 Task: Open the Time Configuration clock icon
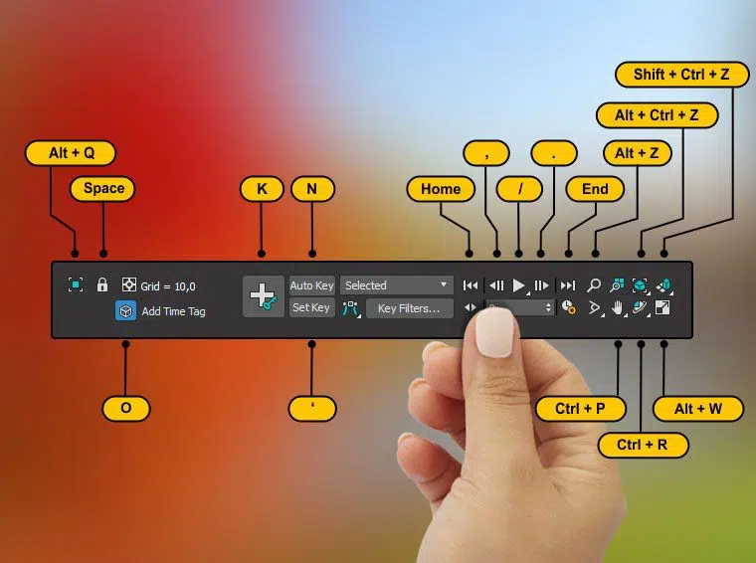click(x=569, y=308)
